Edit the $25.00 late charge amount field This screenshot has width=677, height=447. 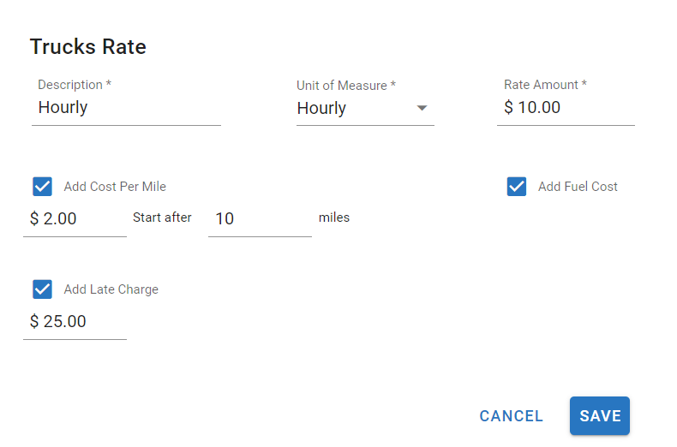75,322
